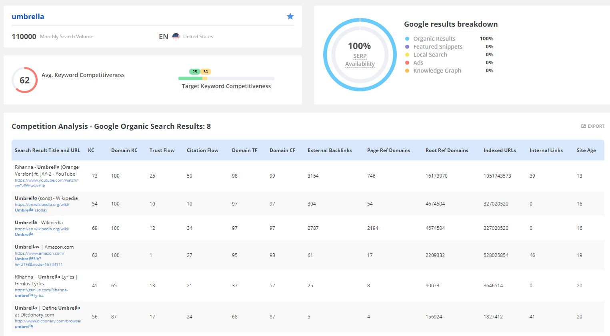Click the umbrella keyword title

click(x=28, y=16)
